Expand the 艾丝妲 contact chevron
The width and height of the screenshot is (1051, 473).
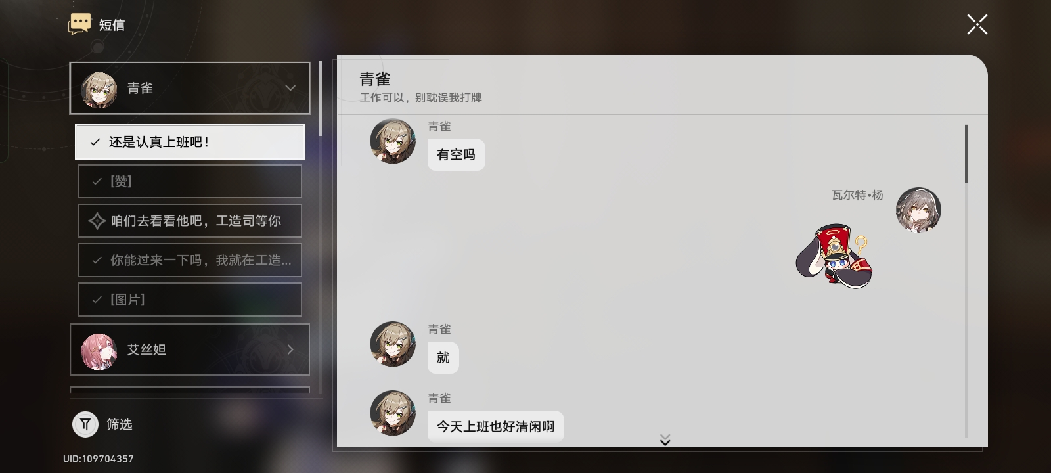[290, 349]
